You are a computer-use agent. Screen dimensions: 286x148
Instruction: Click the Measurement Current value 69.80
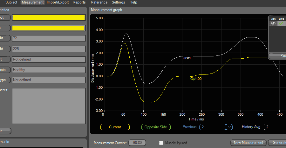[137, 143]
